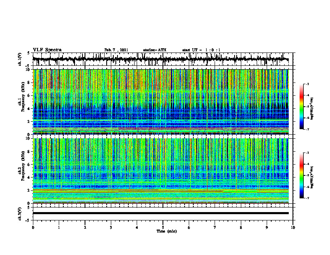Click the "station= ATH" header label
Viewport: 330px width, 255px height.
(155, 50)
